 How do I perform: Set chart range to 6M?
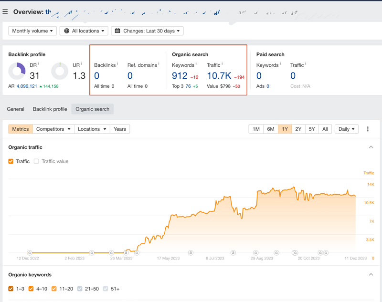click(x=271, y=129)
